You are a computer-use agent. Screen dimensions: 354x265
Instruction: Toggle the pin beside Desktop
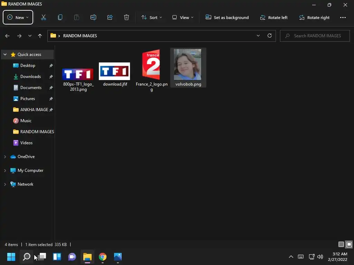[51, 66]
